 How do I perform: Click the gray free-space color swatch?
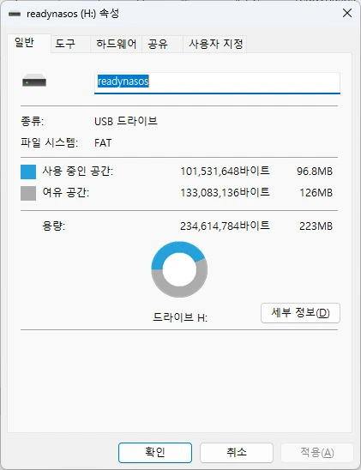pyautogui.click(x=28, y=193)
